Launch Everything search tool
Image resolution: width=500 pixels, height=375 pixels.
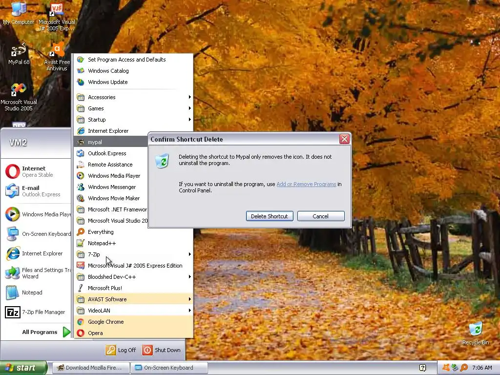click(133, 232)
